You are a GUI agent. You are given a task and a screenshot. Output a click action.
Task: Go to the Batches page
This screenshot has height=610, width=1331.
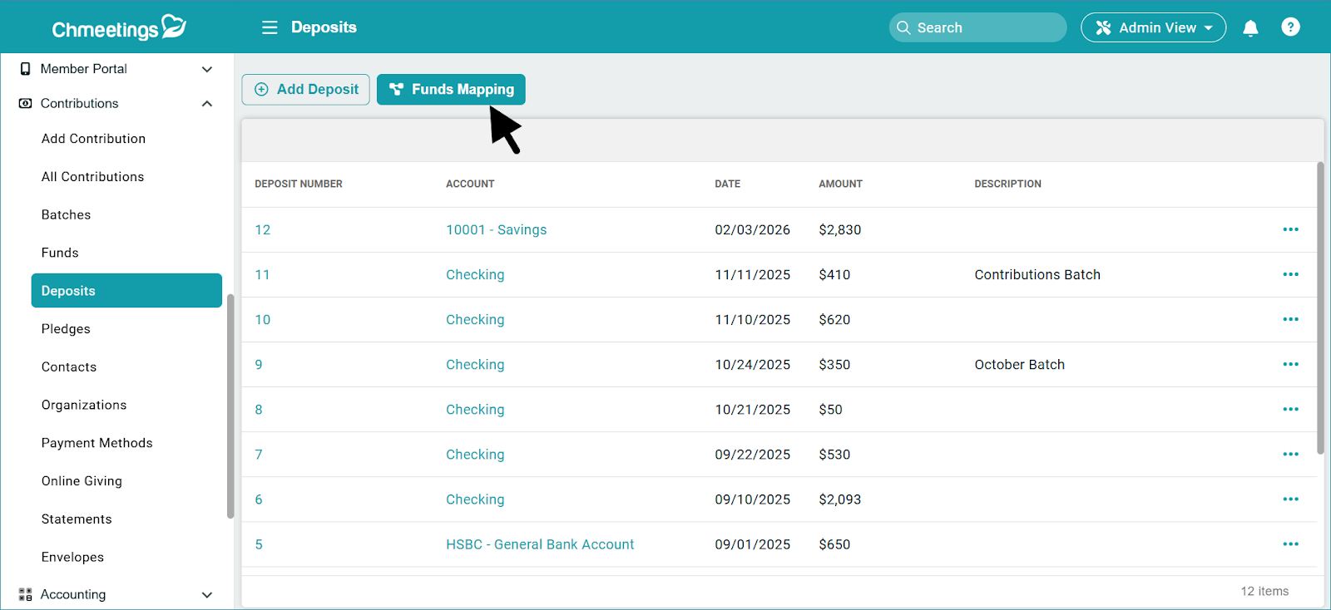click(x=67, y=214)
